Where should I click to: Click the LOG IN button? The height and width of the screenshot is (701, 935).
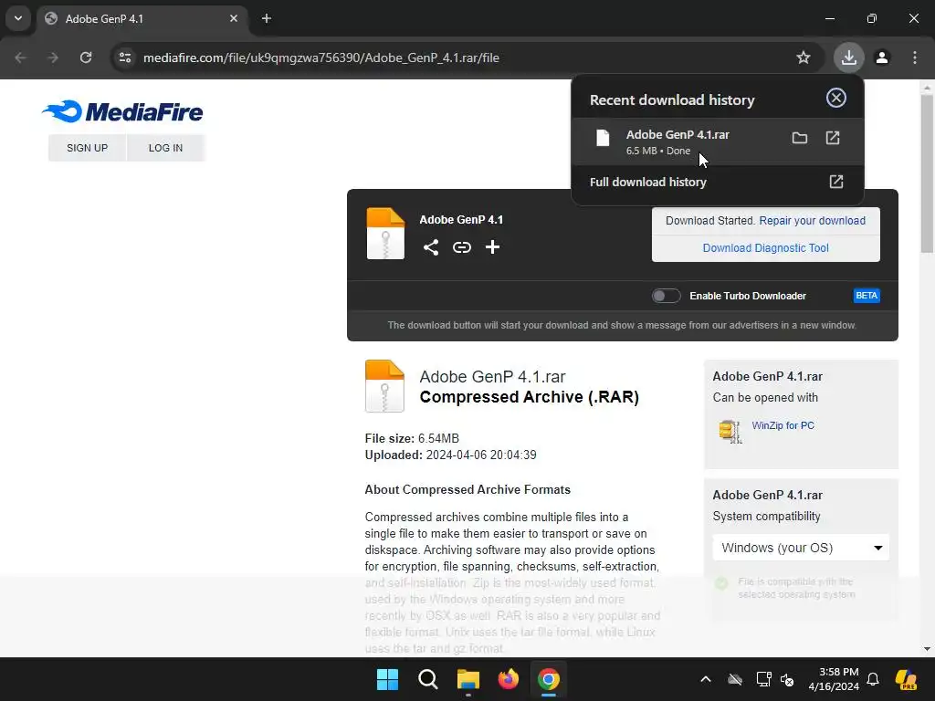166,148
